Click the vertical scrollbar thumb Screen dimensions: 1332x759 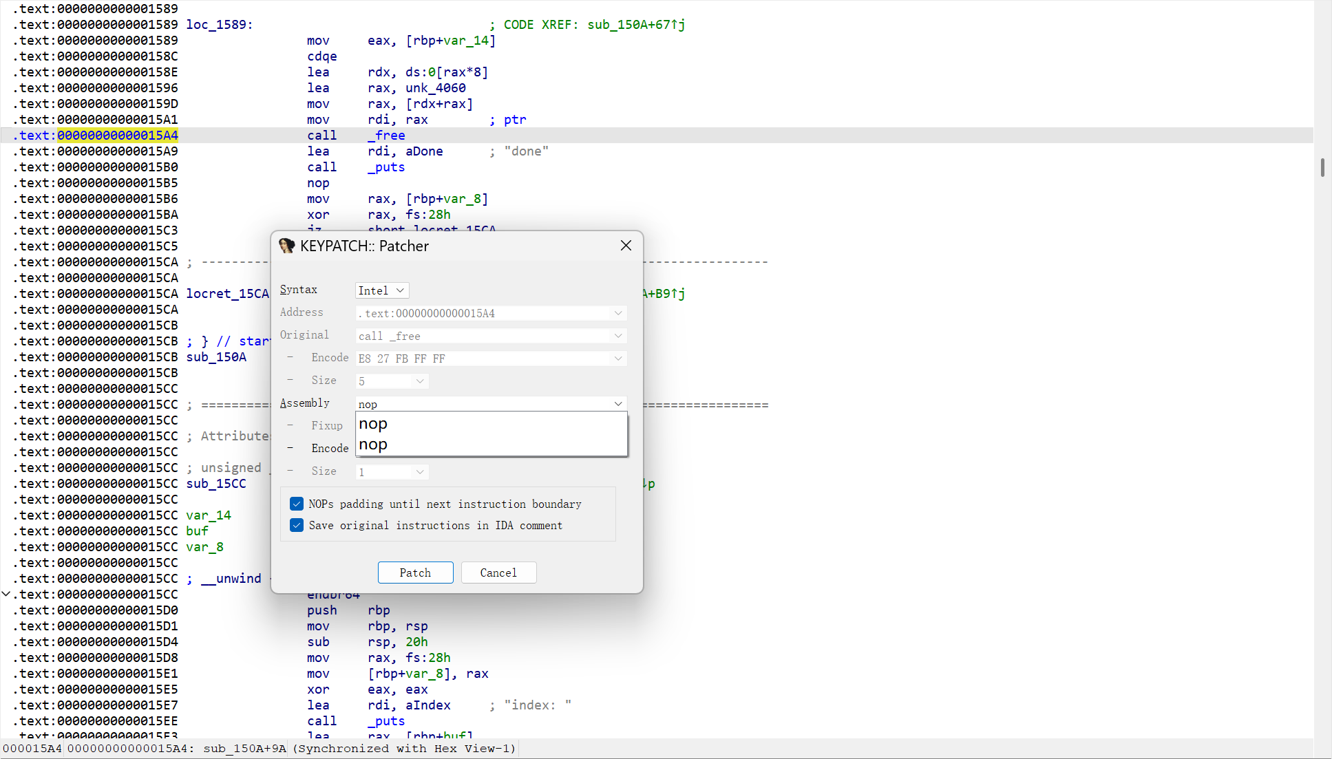click(x=1322, y=167)
